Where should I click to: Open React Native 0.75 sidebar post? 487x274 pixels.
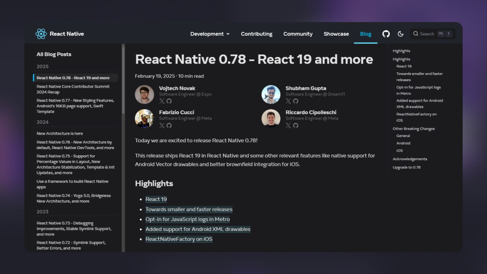click(x=76, y=164)
